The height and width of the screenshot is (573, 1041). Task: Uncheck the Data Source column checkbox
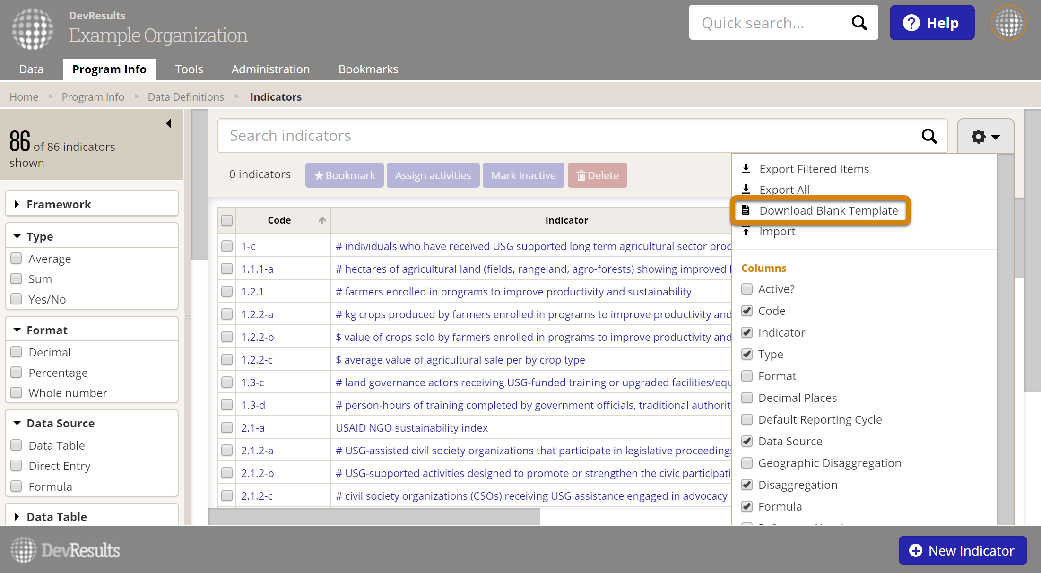click(747, 441)
